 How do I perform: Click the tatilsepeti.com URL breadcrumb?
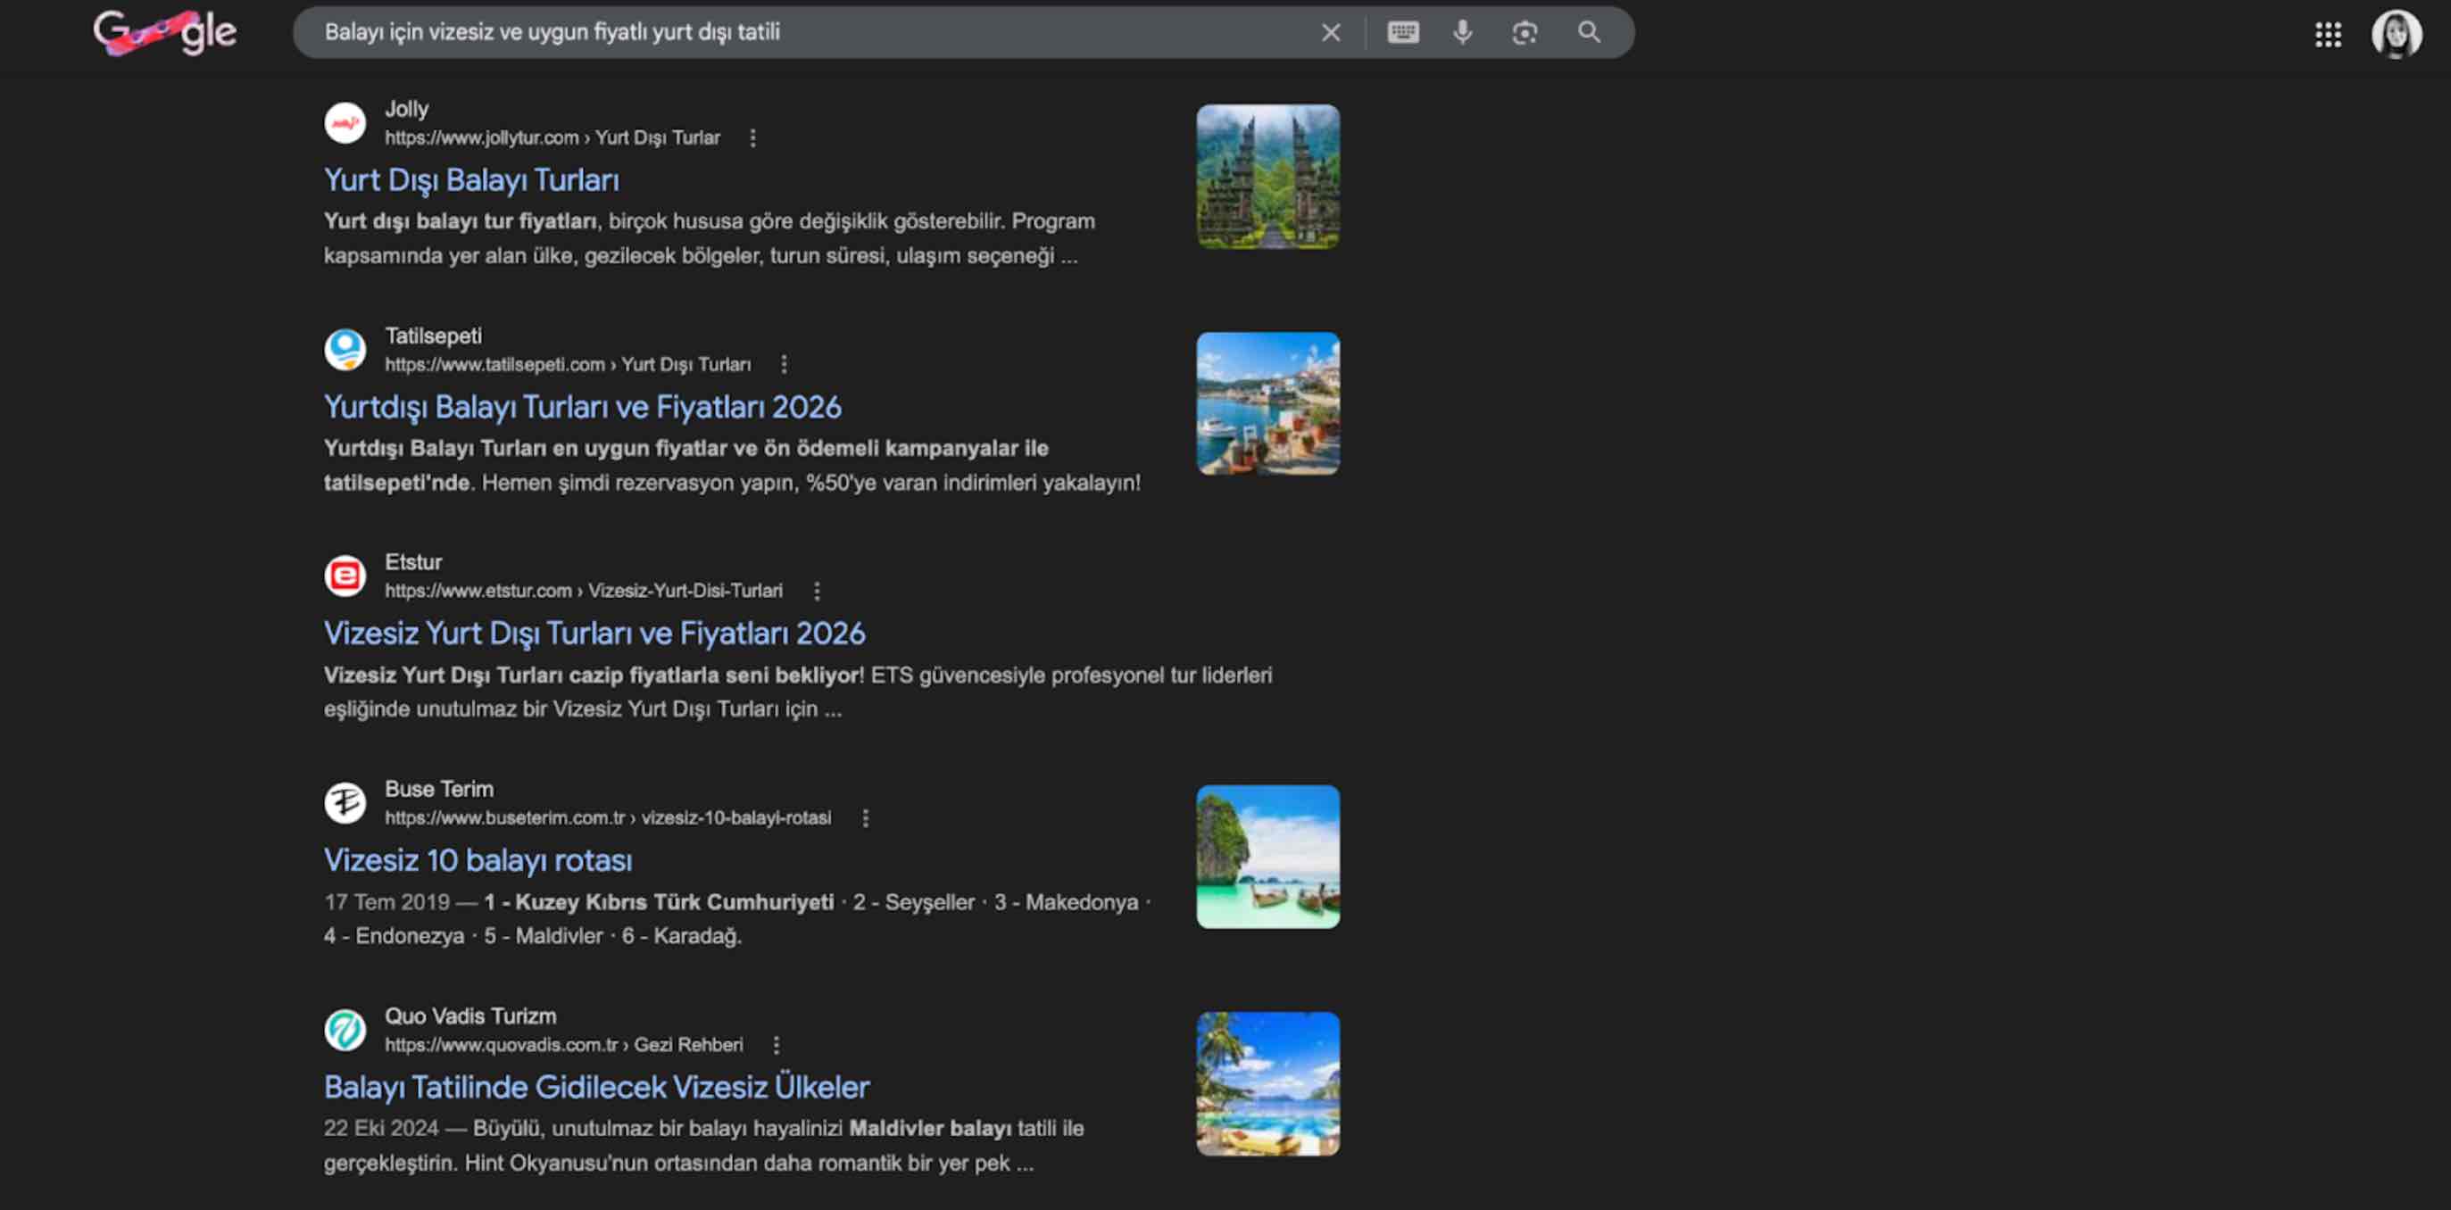pos(567,364)
